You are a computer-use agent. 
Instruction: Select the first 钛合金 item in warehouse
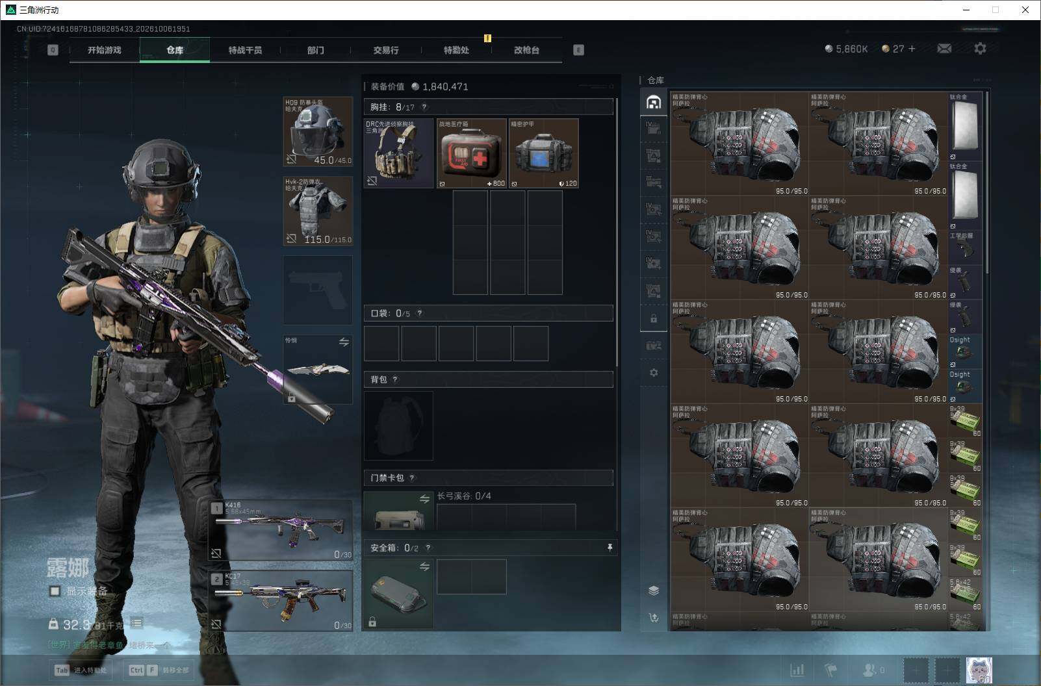tap(966, 127)
